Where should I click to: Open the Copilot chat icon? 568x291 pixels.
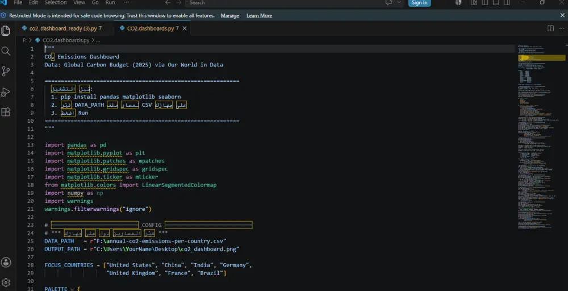coord(389,2)
